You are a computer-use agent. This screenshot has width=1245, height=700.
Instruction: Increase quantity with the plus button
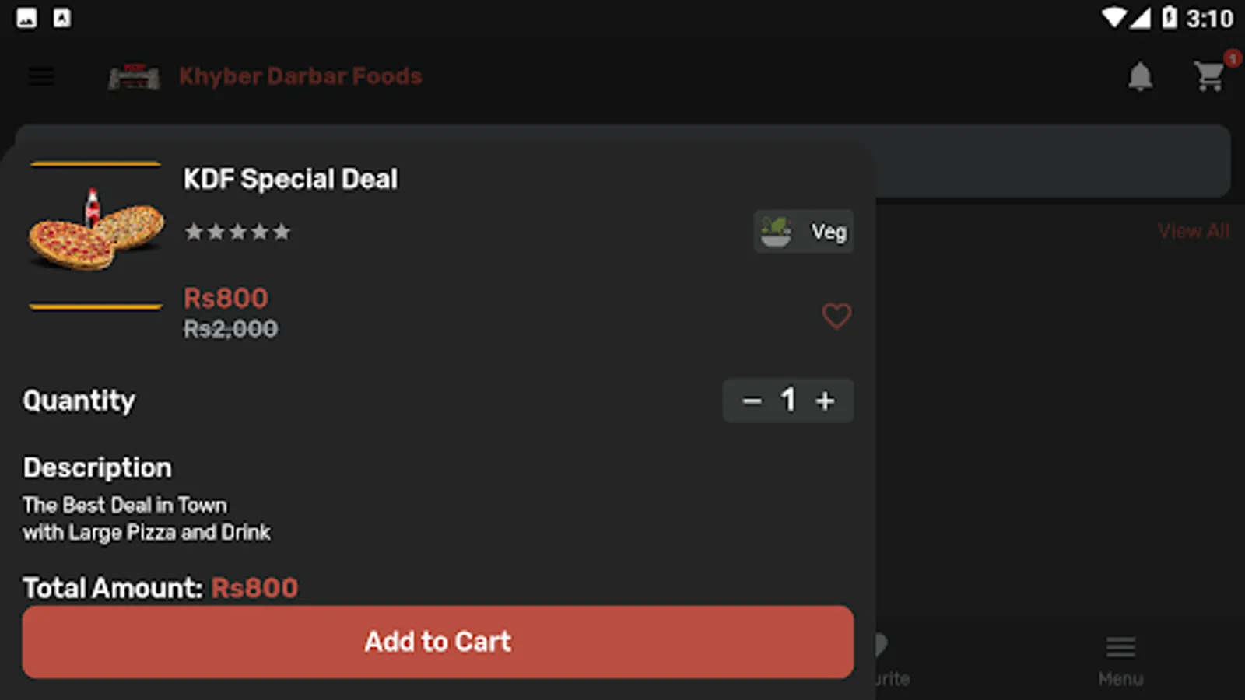pyautogui.click(x=825, y=401)
